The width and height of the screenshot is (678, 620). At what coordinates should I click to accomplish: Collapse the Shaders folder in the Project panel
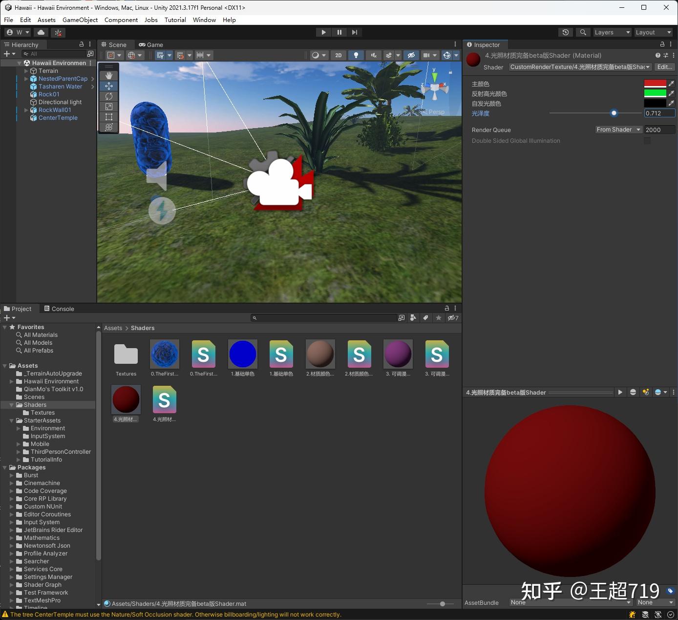[x=12, y=405]
